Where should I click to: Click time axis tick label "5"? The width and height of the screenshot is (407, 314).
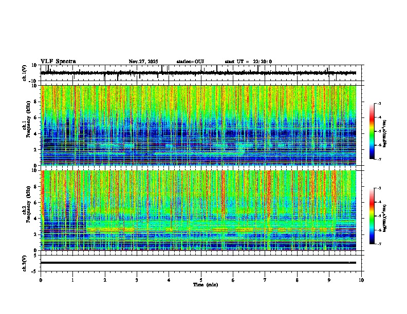201,280
